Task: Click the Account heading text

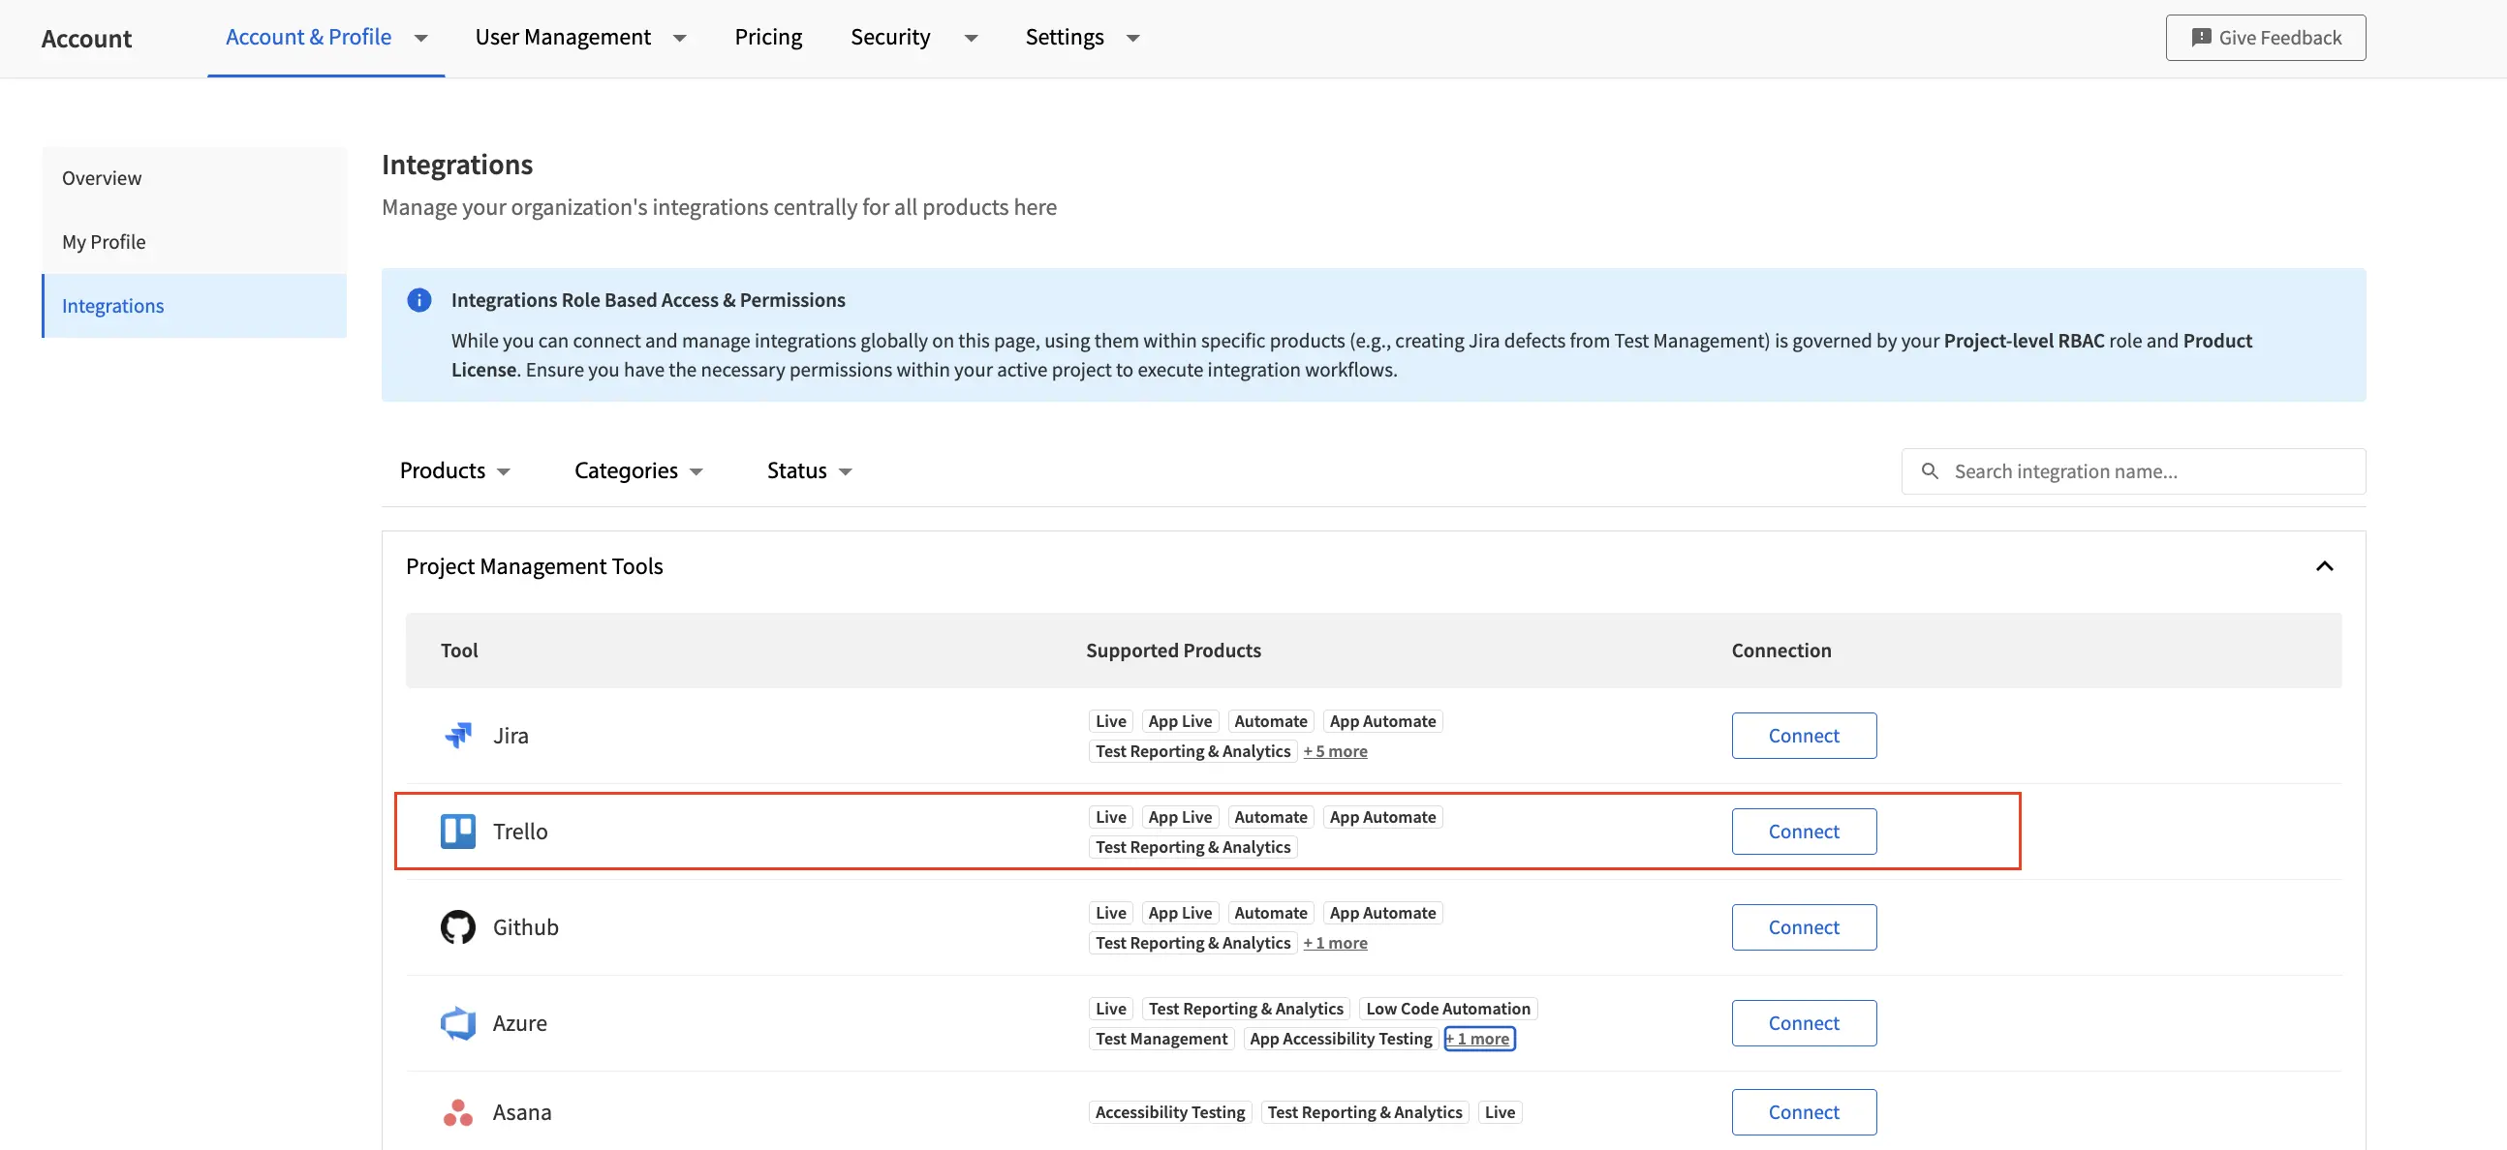Action: pyautogui.click(x=85, y=38)
